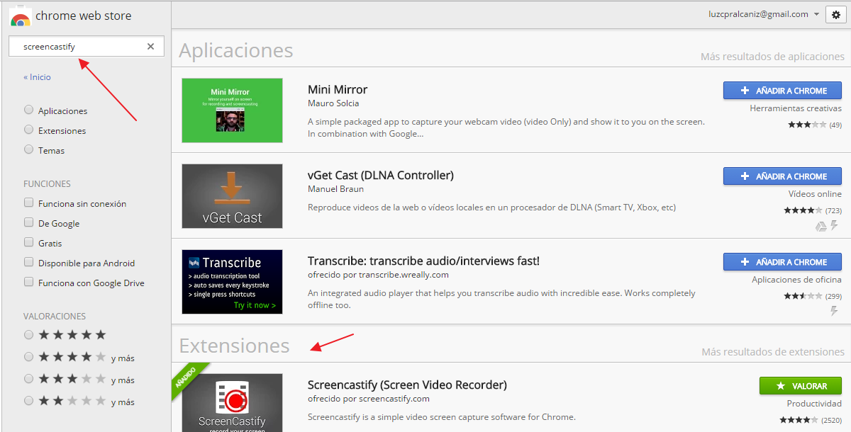
Task: Click the Vídeos online category text
Action: coord(815,194)
